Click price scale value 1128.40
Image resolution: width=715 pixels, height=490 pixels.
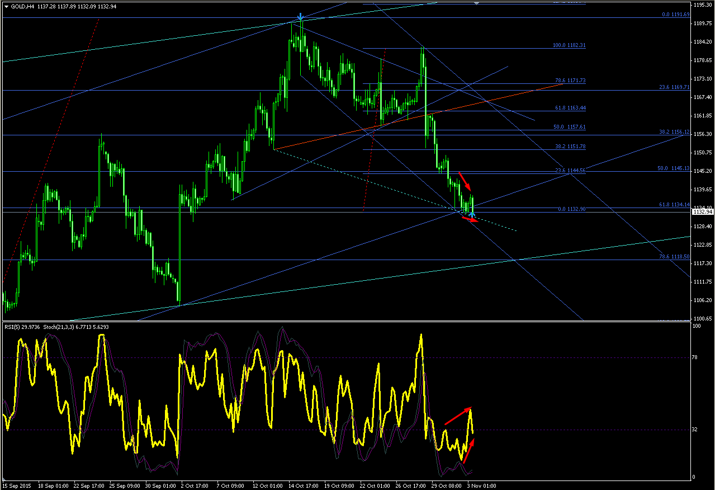703,227
